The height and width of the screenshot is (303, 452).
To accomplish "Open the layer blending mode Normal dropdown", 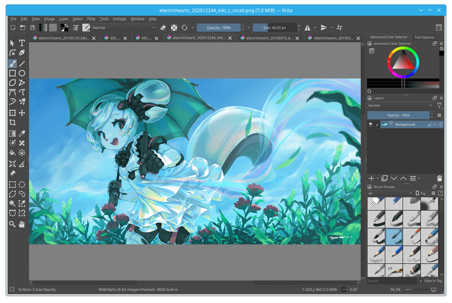I will coord(400,105).
